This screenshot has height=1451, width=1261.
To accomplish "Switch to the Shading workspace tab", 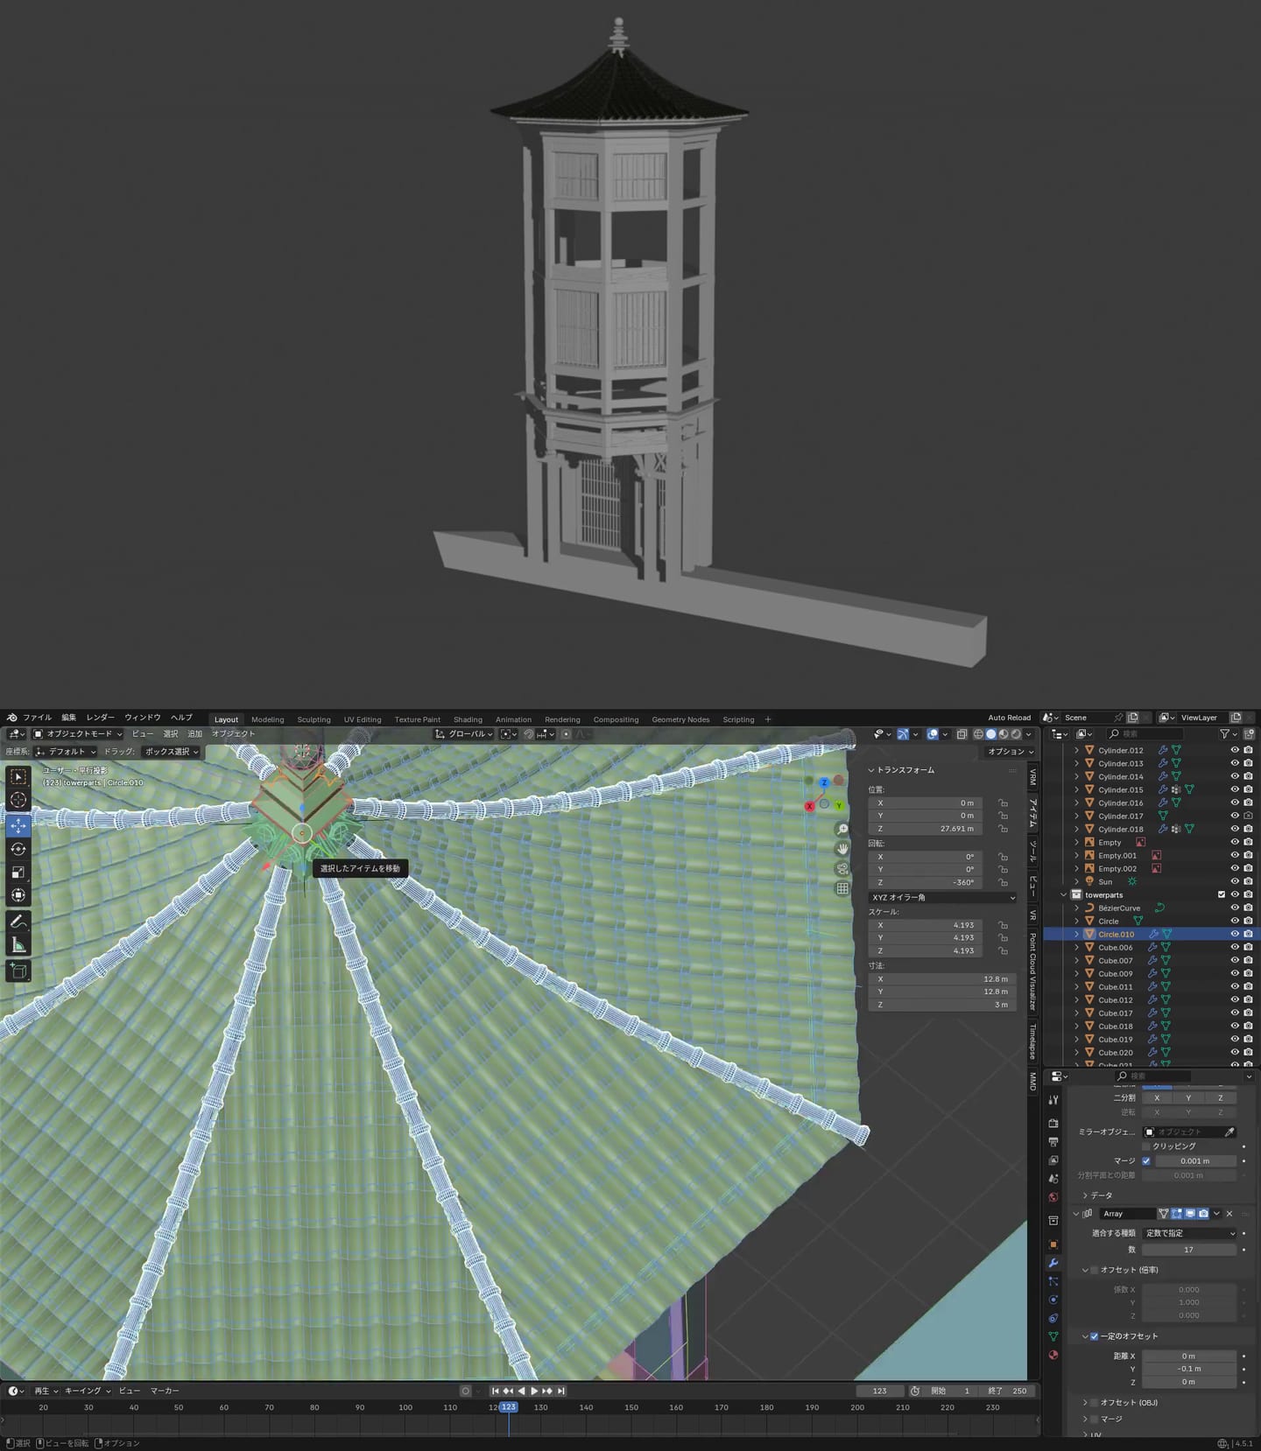I will (x=468, y=719).
